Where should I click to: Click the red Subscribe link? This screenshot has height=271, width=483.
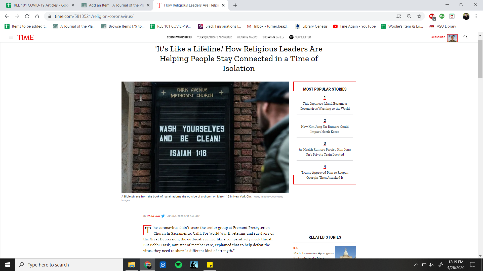pos(438,37)
